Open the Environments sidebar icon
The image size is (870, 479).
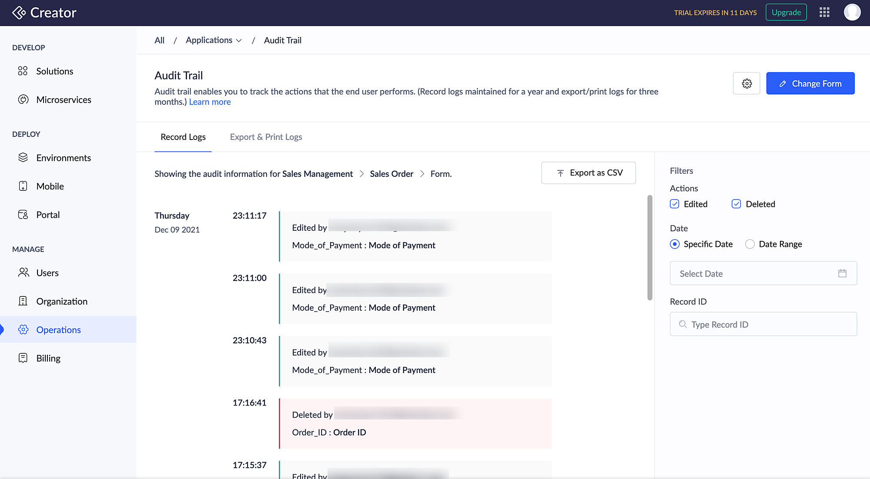click(x=23, y=157)
